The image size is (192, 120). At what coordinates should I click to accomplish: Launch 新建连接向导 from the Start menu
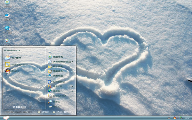[x=15, y=65]
